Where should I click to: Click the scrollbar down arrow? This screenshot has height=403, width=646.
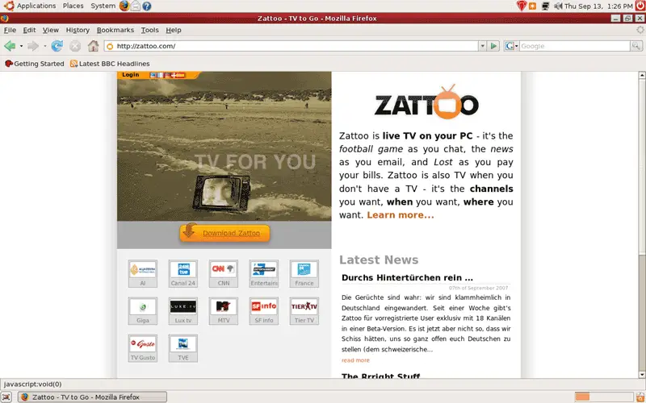pyautogui.click(x=642, y=375)
